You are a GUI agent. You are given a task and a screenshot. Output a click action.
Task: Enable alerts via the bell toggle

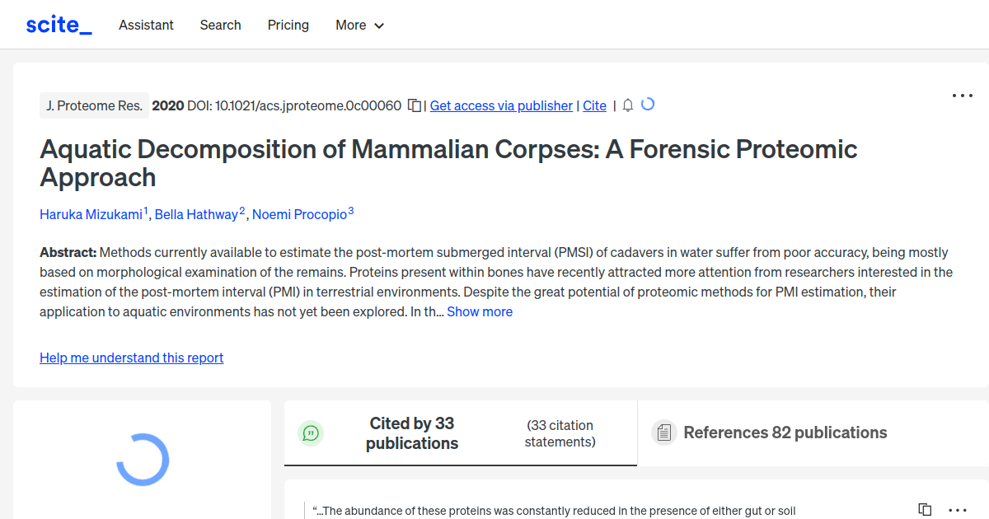coord(627,105)
